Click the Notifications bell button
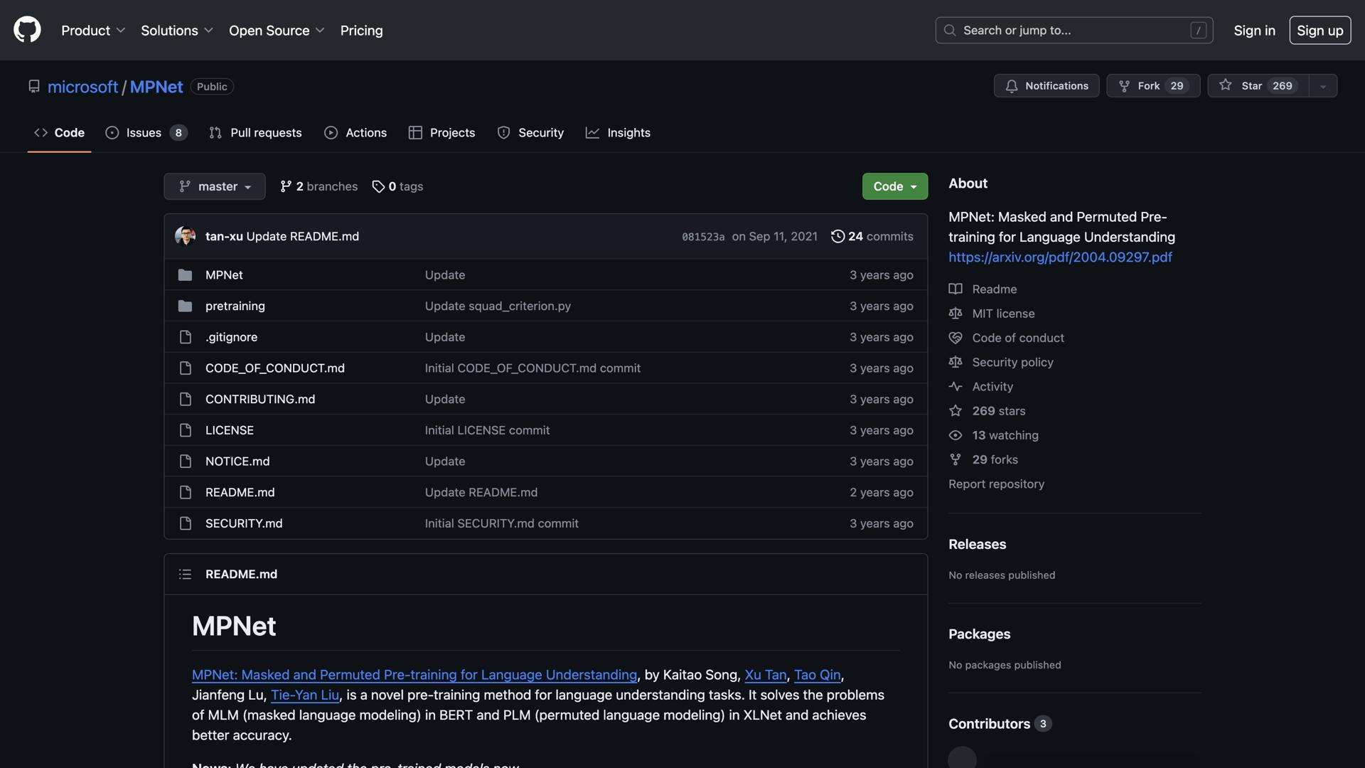 coord(1046,85)
